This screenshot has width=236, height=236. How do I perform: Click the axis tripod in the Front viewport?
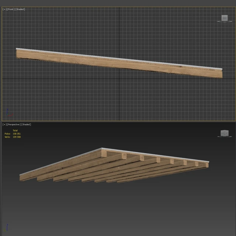click(10, 112)
